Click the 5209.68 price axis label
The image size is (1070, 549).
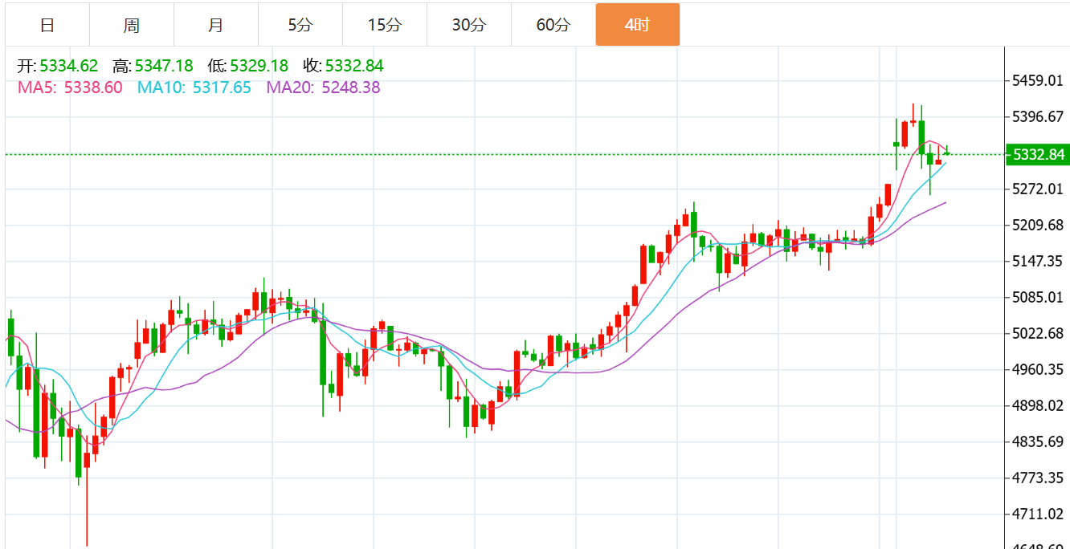click(x=1038, y=225)
